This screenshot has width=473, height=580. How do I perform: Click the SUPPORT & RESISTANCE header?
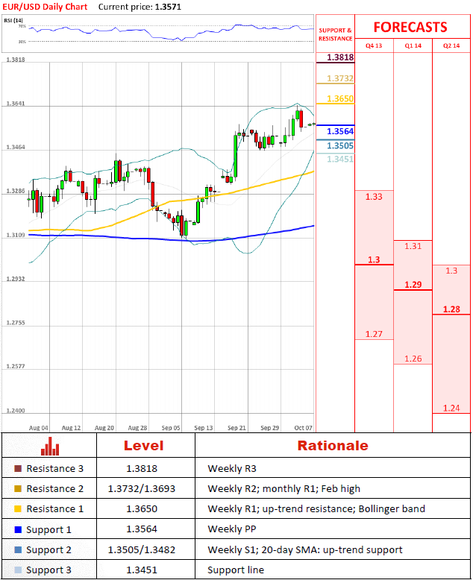tap(335, 34)
